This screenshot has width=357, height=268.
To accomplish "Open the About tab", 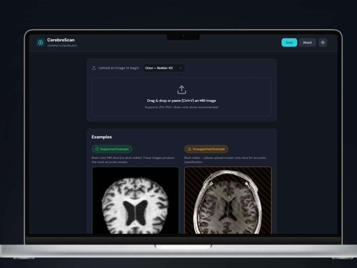I will pyautogui.click(x=307, y=42).
